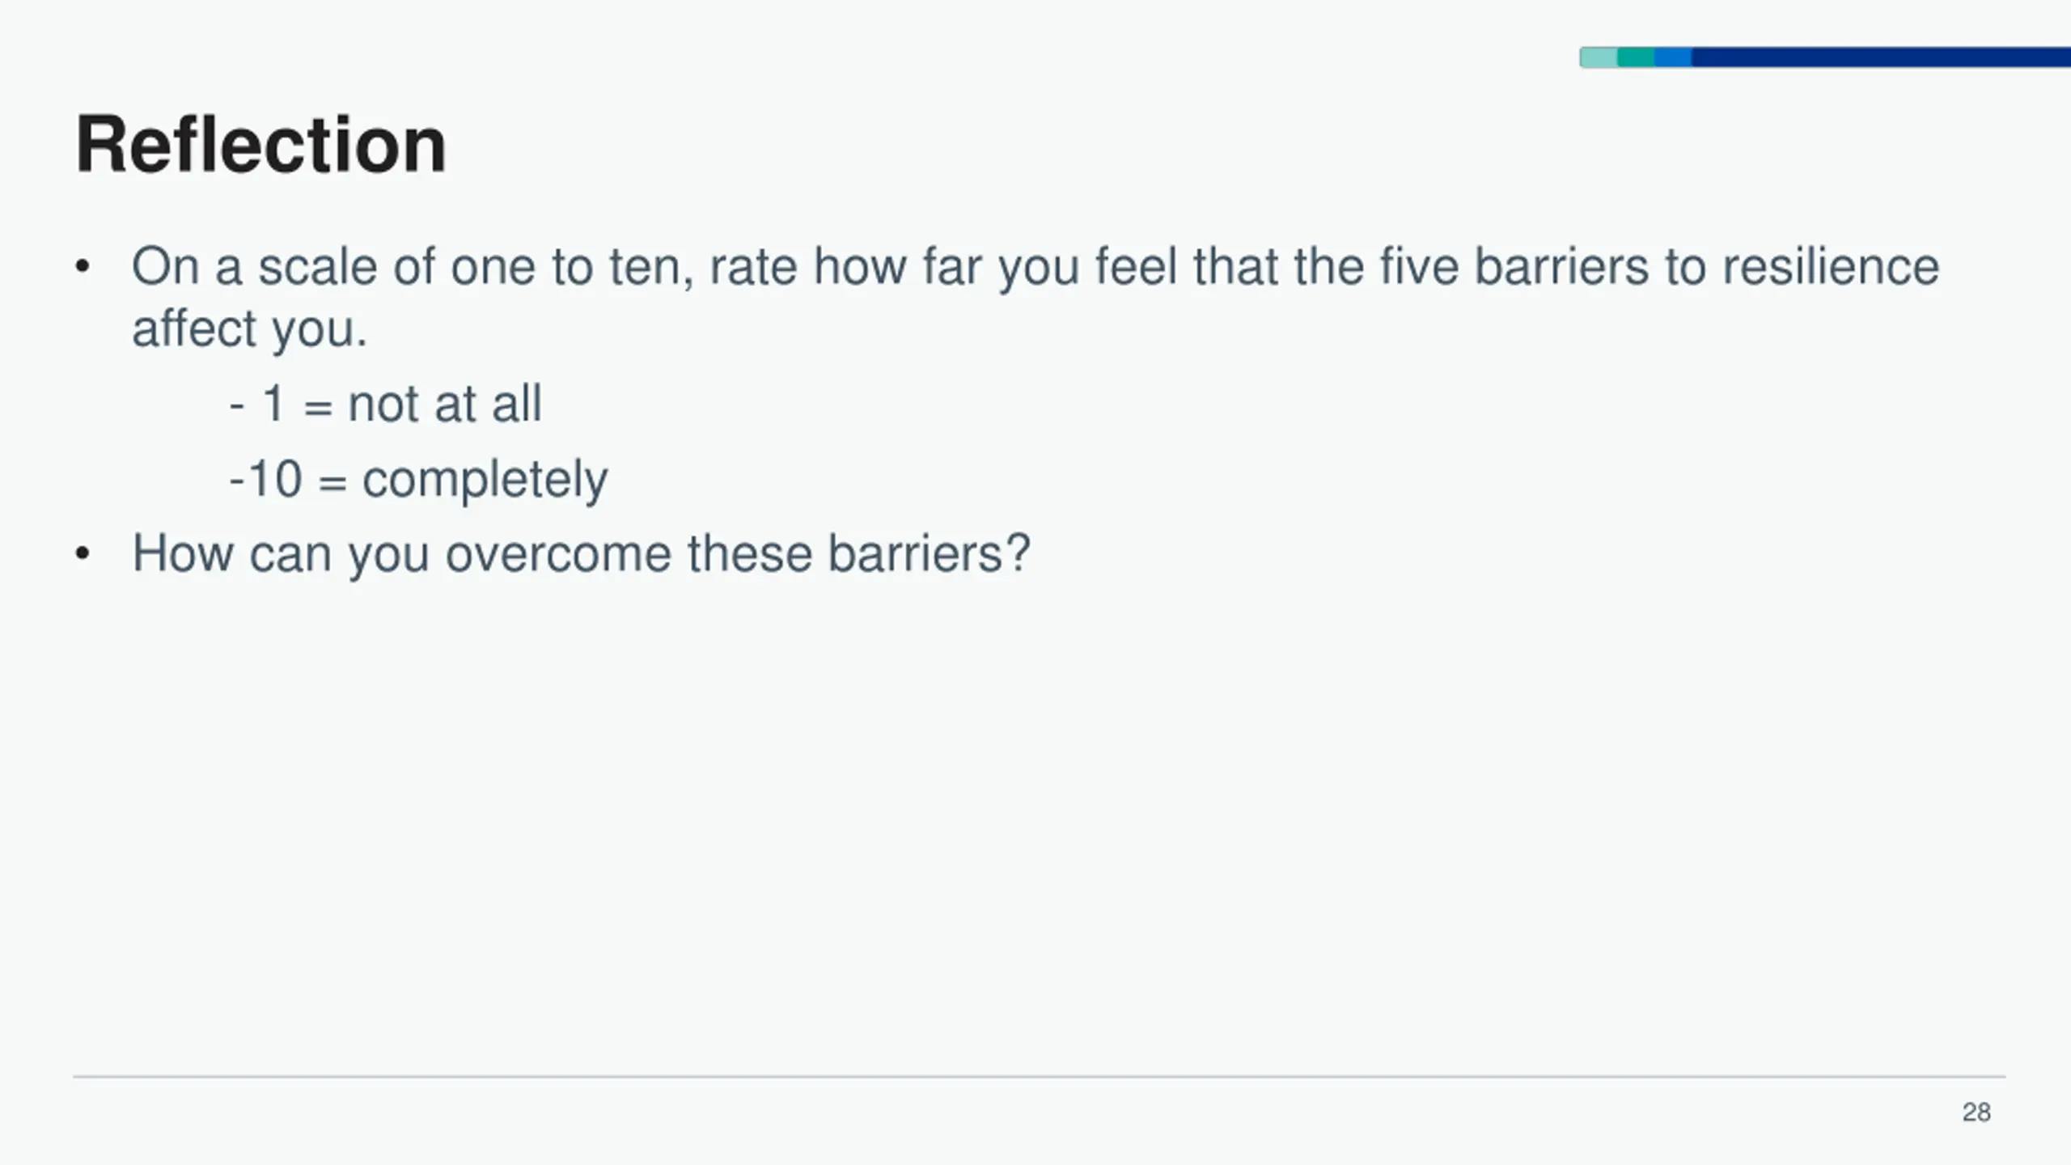The width and height of the screenshot is (2071, 1165).
Task: Click the word "scale" in first bullet
Action: point(317,267)
